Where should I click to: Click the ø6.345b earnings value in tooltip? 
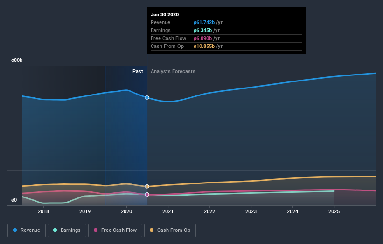203,30
